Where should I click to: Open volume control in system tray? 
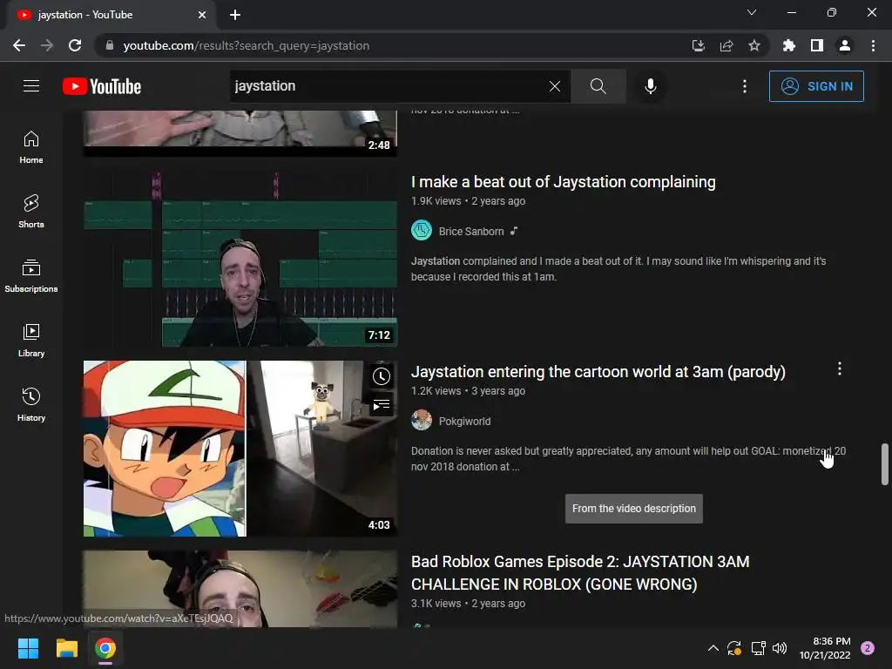point(780,648)
